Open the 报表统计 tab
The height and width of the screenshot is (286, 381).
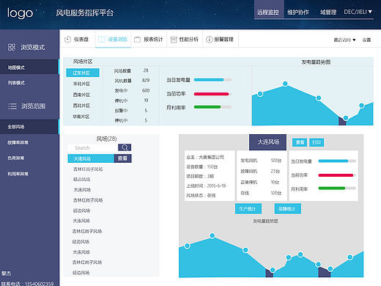(x=149, y=39)
